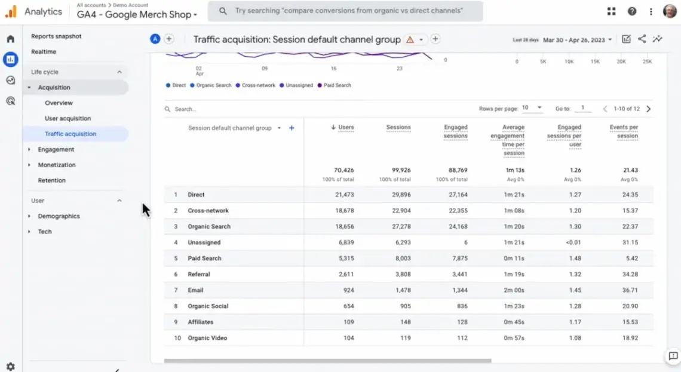Select the Traffic acquisition report

pyautogui.click(x=70, y=134)
